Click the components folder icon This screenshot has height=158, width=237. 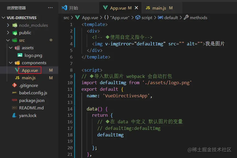point(17,63)
